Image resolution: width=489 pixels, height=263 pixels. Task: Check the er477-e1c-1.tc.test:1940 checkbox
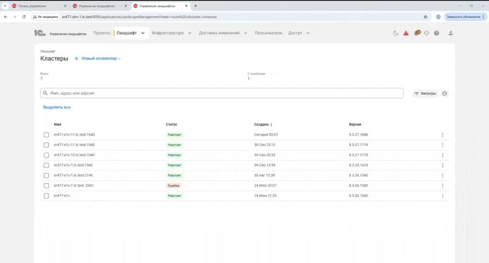click(46, 165)
